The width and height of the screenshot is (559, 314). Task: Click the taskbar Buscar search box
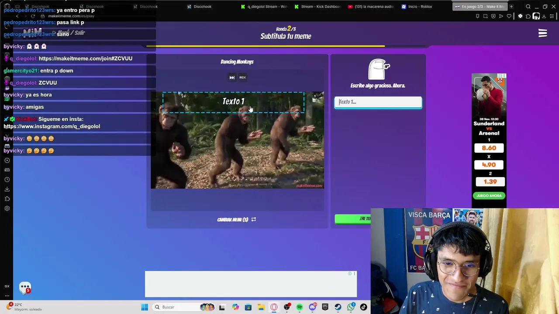click(183, 307)
